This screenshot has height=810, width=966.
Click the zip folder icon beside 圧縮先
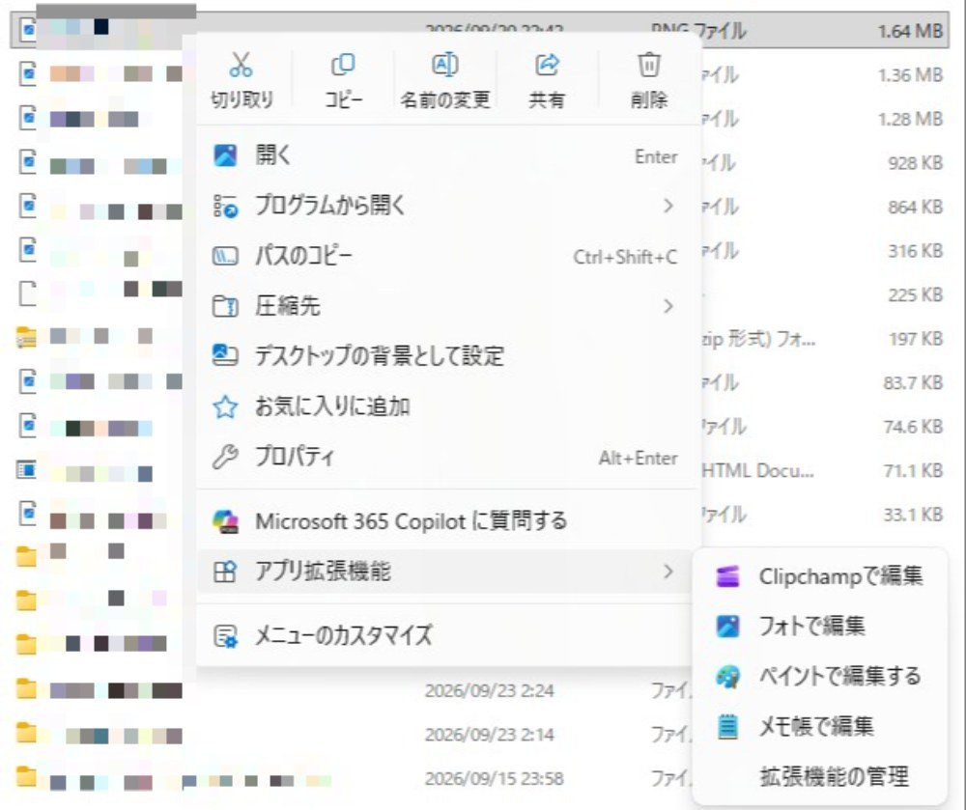click(x=225, y=306)
